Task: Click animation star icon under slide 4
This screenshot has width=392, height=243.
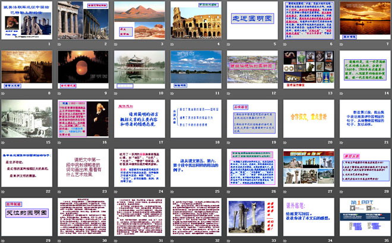Action: (172, 44)
